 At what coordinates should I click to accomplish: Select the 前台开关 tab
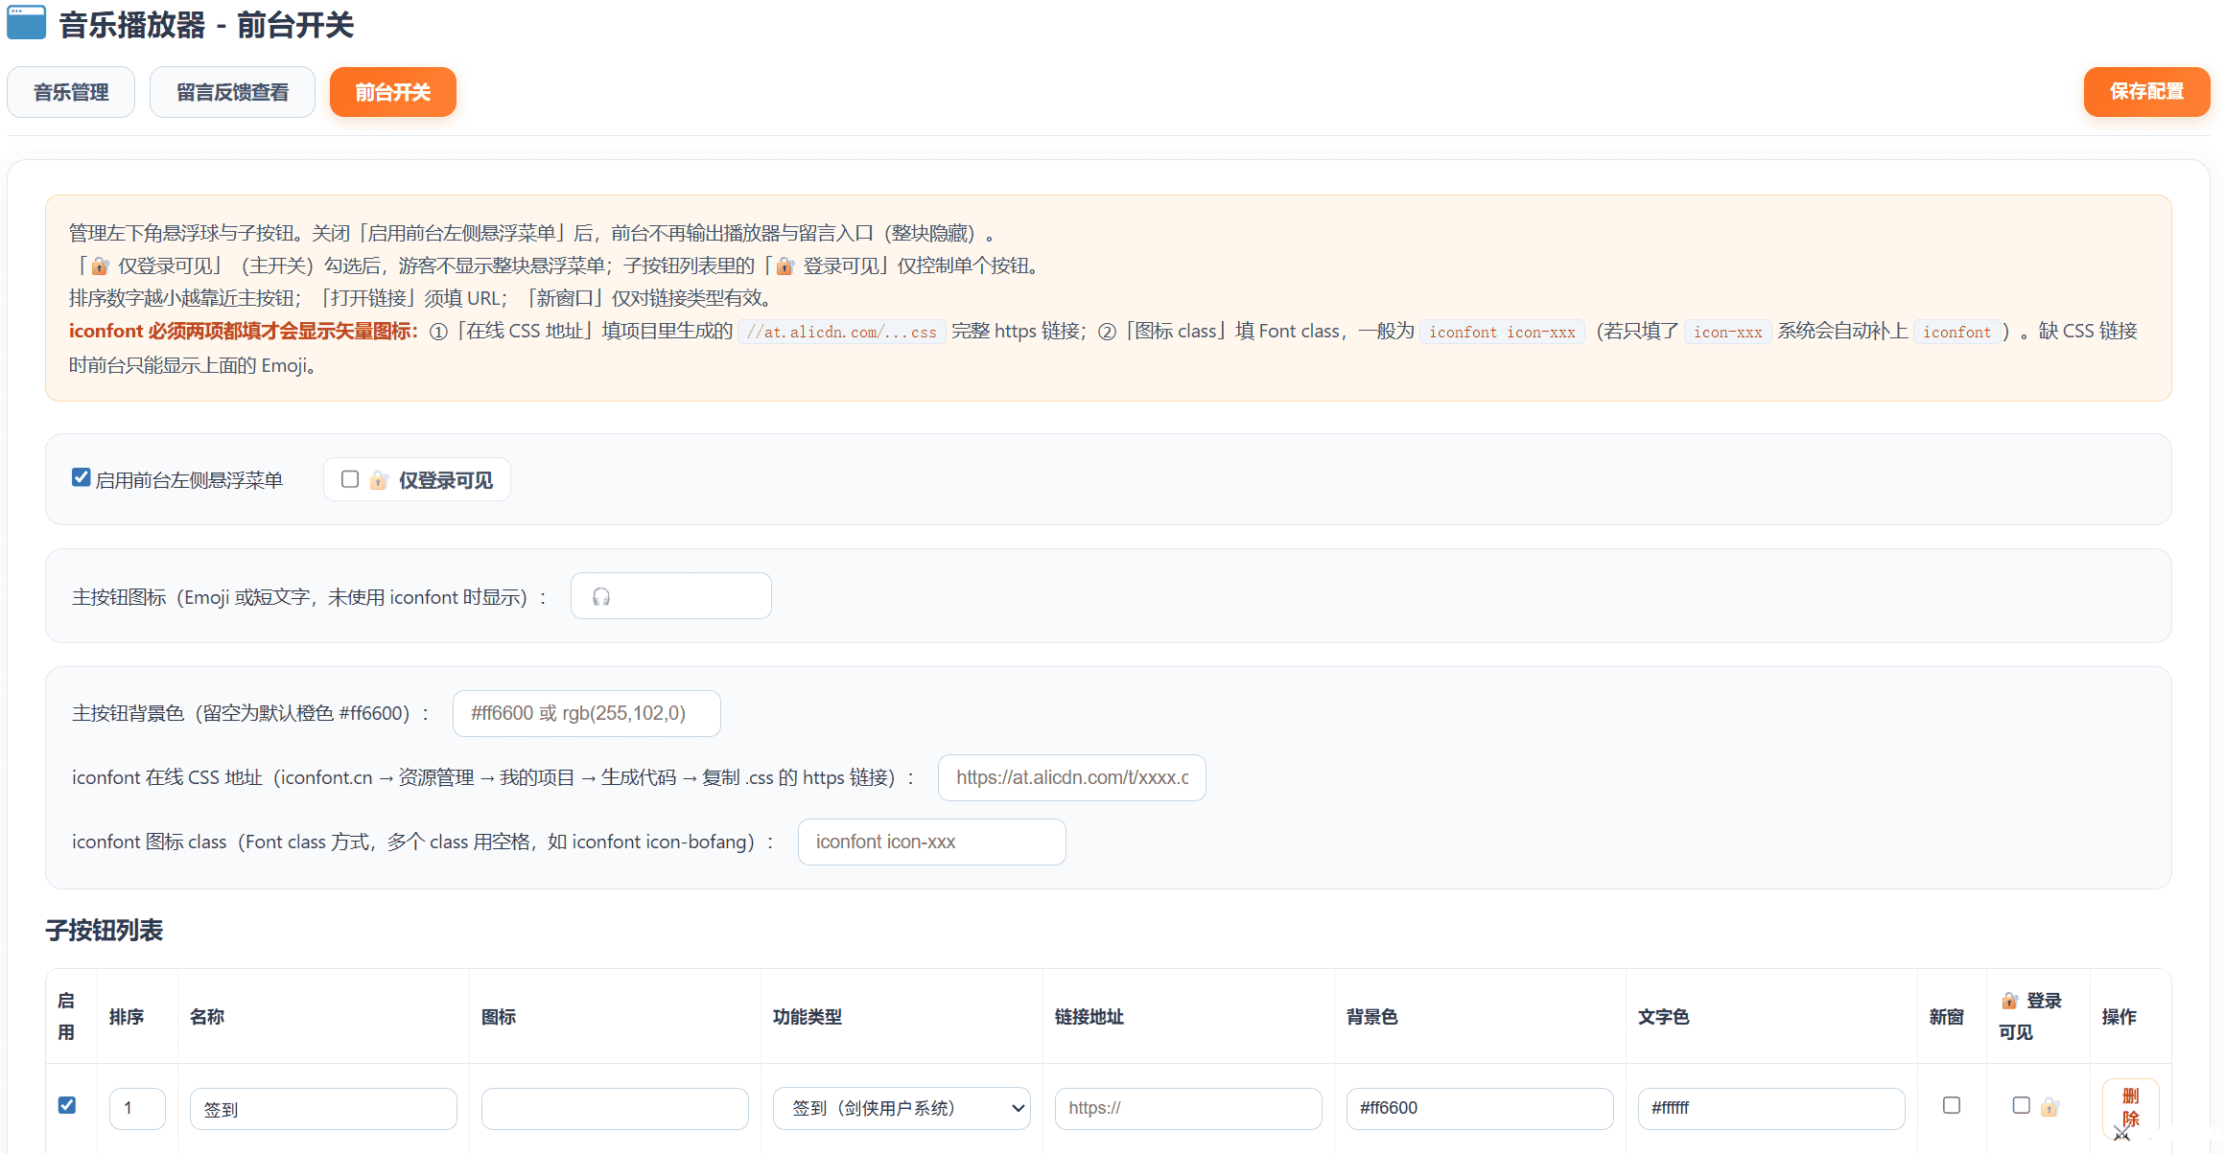(393, 92)
